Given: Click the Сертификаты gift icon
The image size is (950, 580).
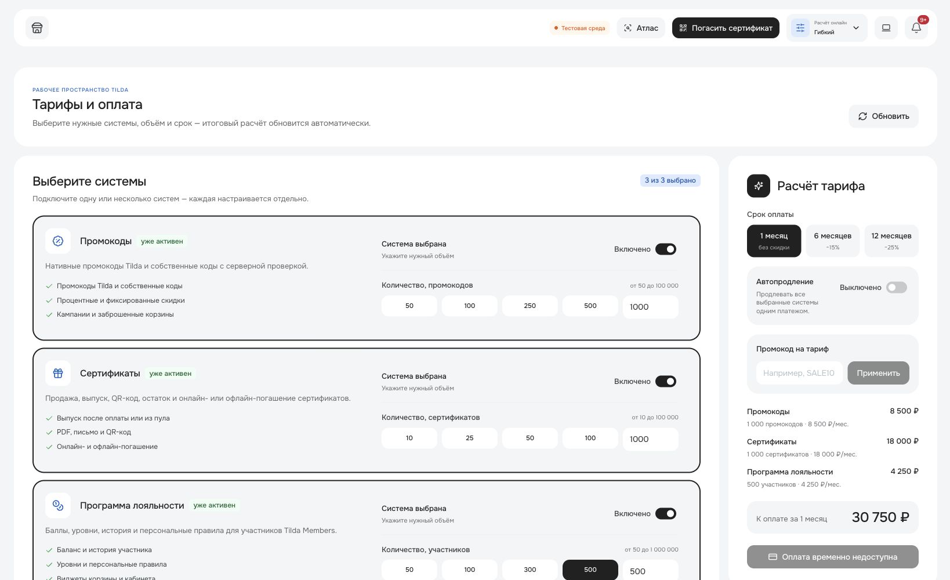Looking at the screenshot, I should [58, 373].
